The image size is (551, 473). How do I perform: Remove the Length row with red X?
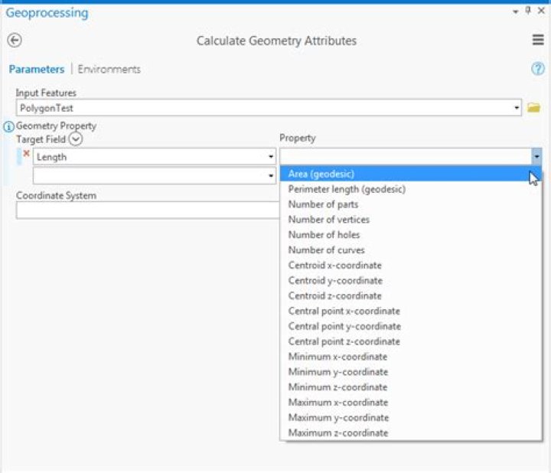[x=26, y=155]
